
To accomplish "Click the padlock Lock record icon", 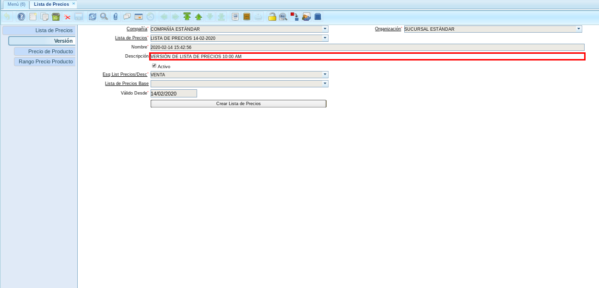I will pos(272,16).
